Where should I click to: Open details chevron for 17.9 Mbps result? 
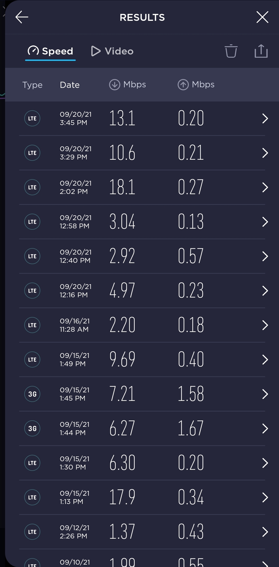(265, 497)
